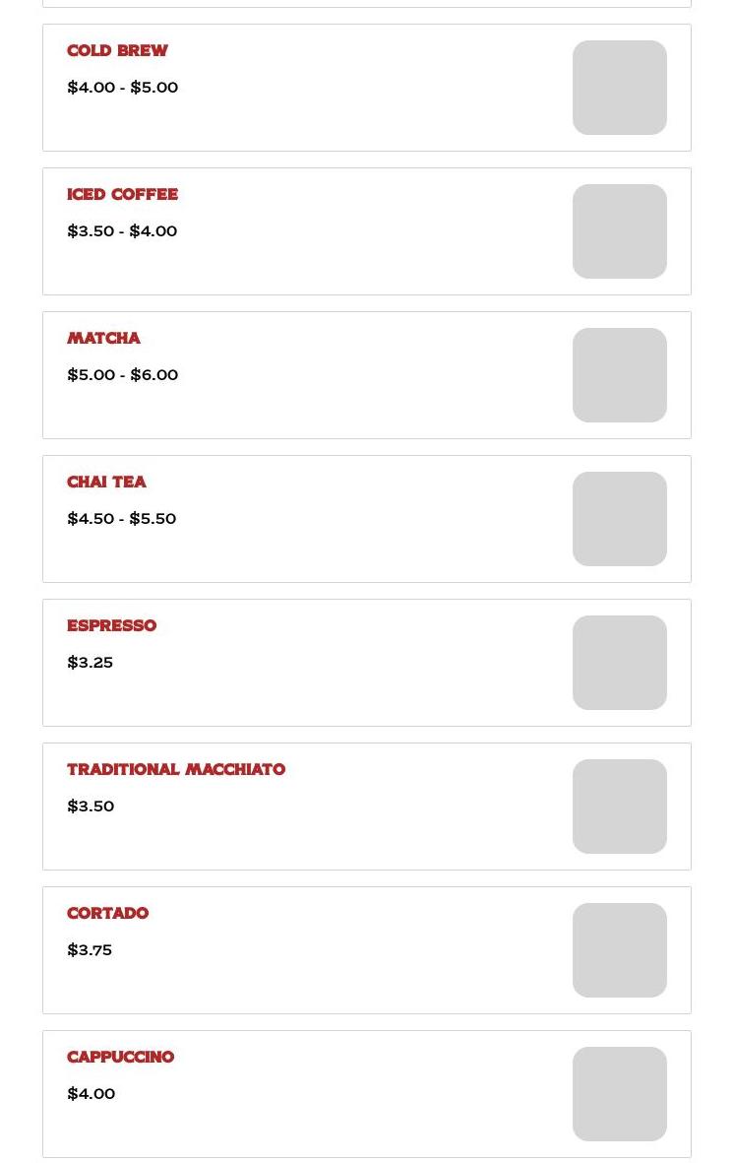
Task: Click the Cortado image placeholder
Action: [620, 950]
